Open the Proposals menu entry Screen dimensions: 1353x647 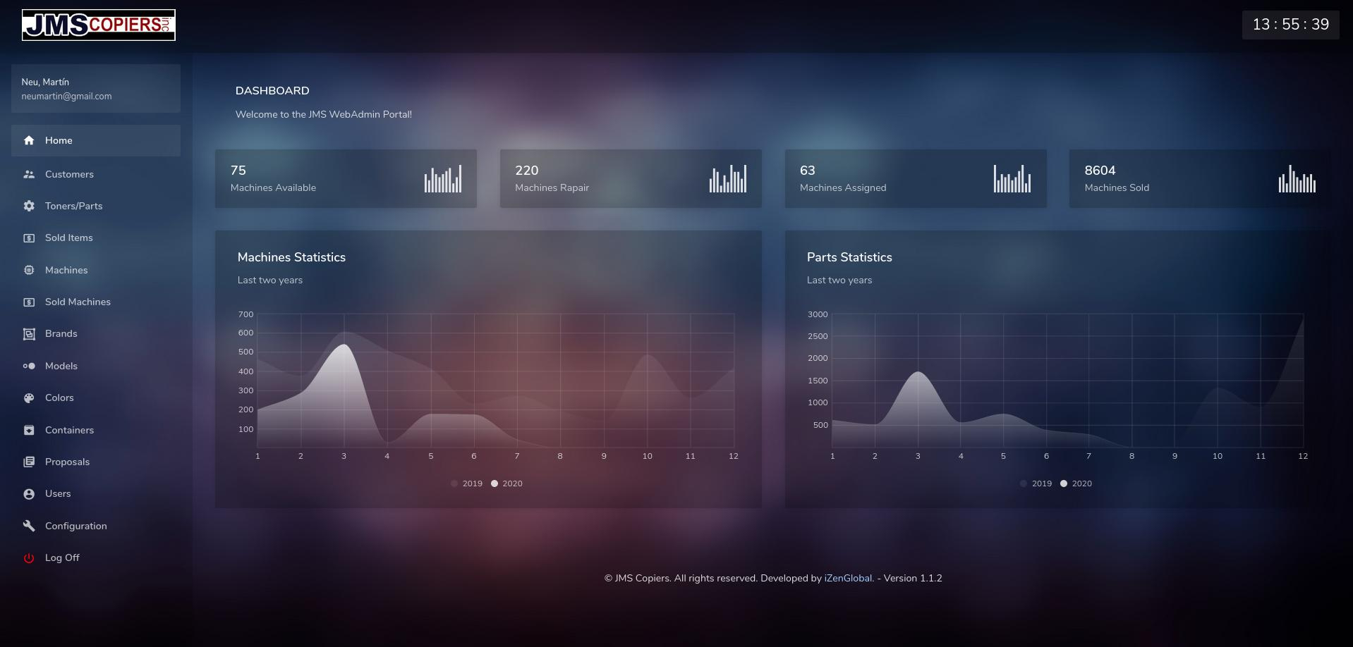(67, 462)
